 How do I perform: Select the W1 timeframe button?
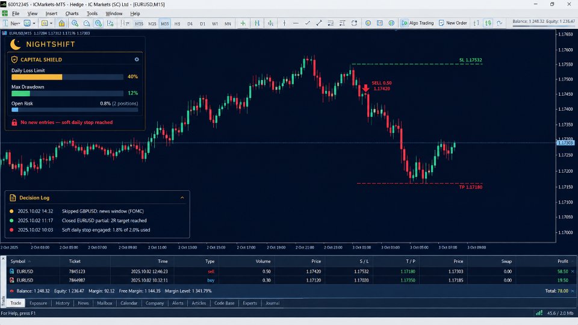coord(215,23)
